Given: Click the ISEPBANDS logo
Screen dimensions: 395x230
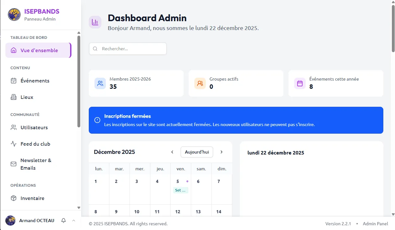Looking at the screenshot, I should pyautogui.click(x=13, y=15).
